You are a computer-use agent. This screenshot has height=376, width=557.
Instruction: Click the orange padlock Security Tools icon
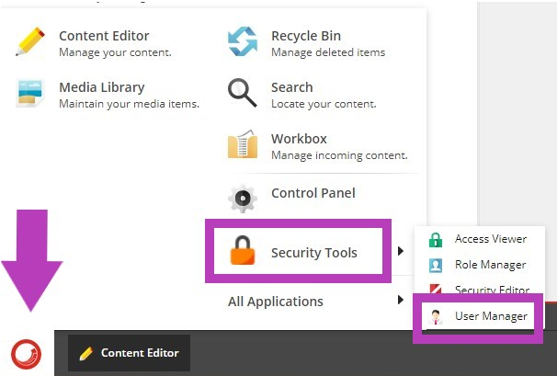243,251
